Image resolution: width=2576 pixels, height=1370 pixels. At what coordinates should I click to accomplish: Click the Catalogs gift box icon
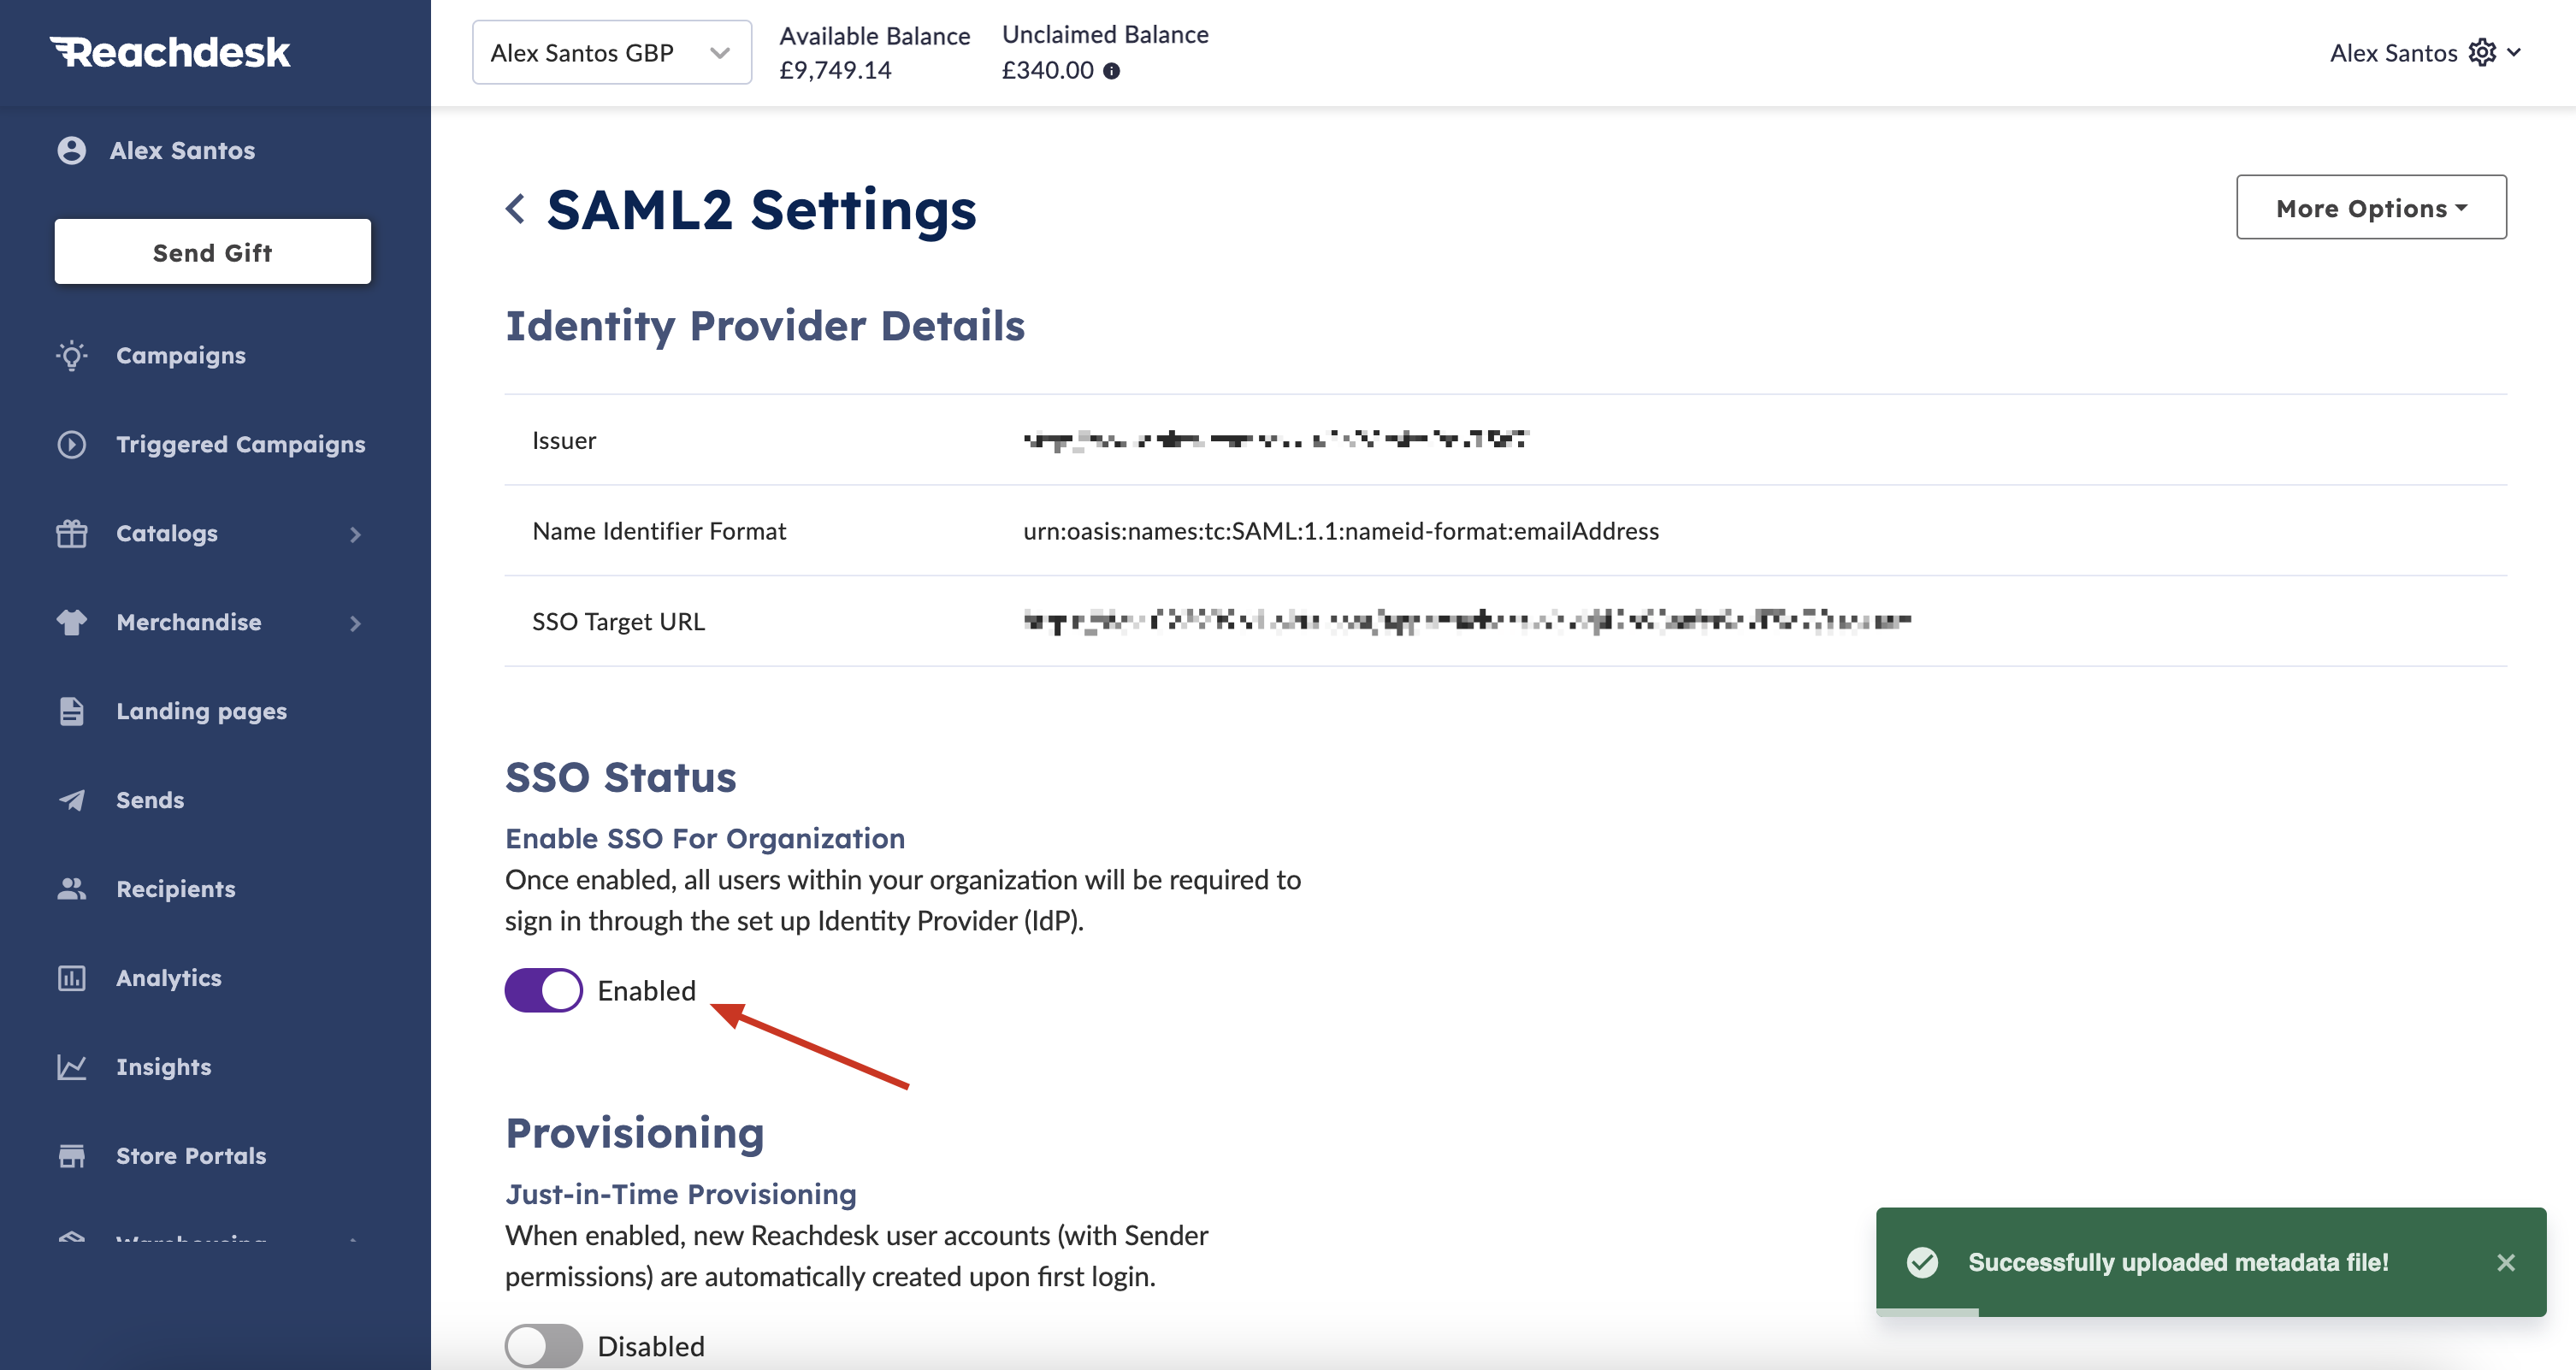pos(71,533)
